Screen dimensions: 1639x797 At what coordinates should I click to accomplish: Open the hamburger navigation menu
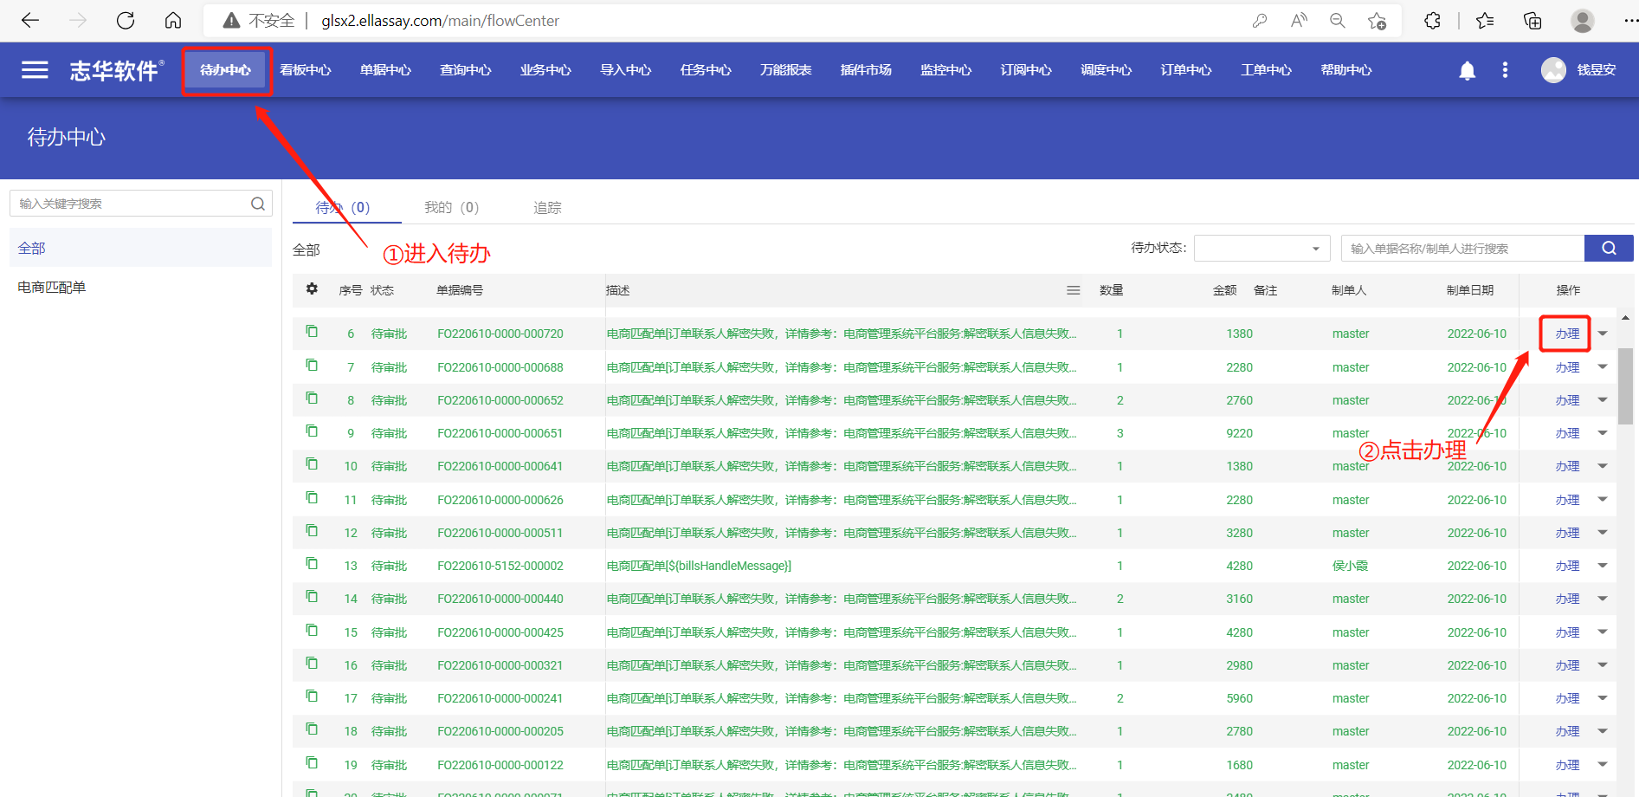(35, 70)
